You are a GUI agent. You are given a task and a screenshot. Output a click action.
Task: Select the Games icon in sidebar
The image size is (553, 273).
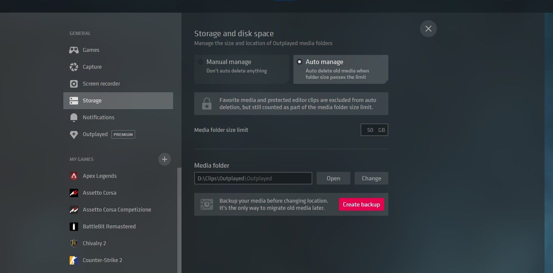pos(74,50)
